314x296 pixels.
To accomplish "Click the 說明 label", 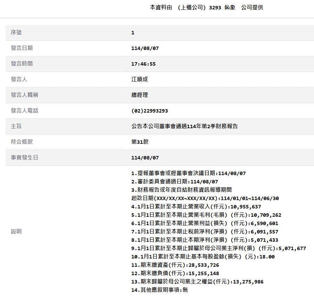I will point(16,231).
